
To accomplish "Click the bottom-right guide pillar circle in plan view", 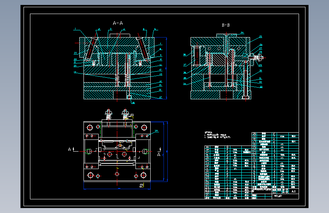I will 144,175.
